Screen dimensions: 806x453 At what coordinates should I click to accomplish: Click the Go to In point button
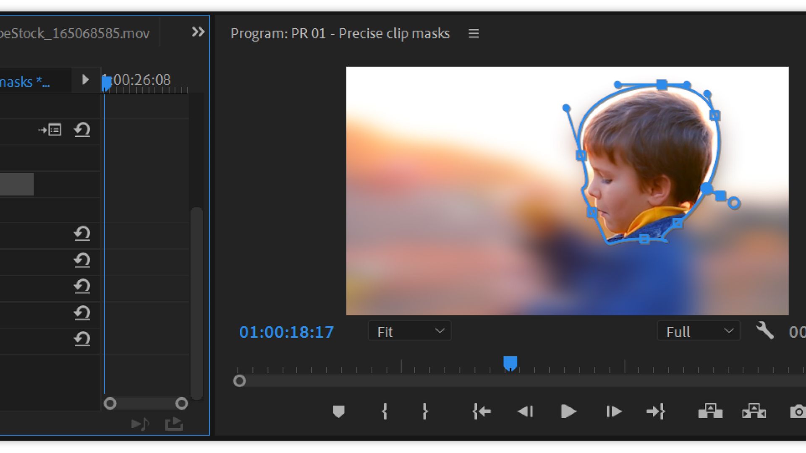[482, 411]
